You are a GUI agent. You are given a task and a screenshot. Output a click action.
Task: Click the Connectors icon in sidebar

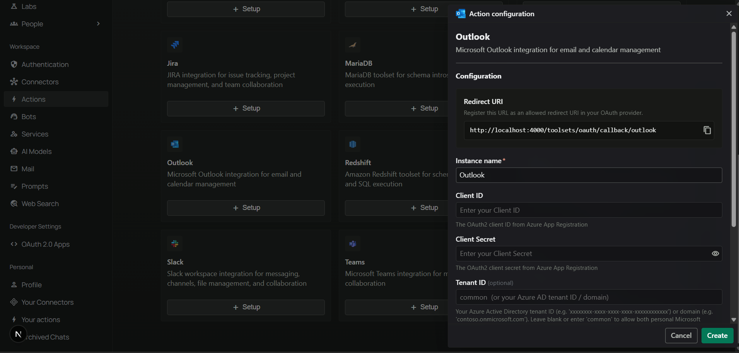click(14, 82)
